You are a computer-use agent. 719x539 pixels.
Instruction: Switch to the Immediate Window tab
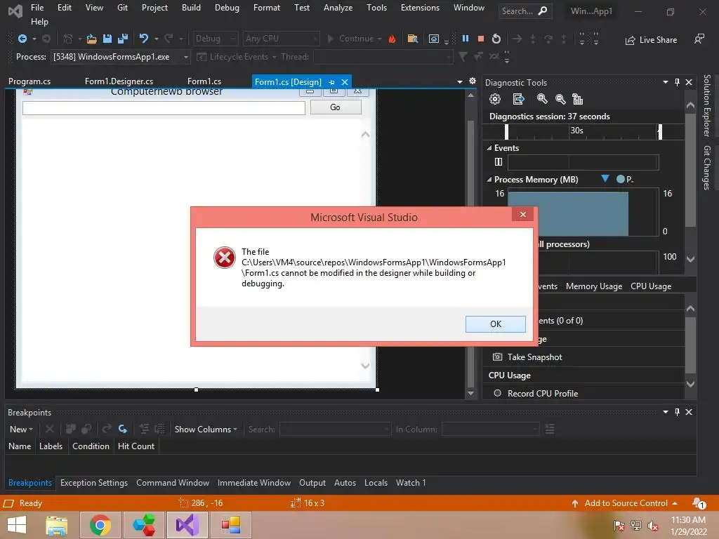[254, 483]
